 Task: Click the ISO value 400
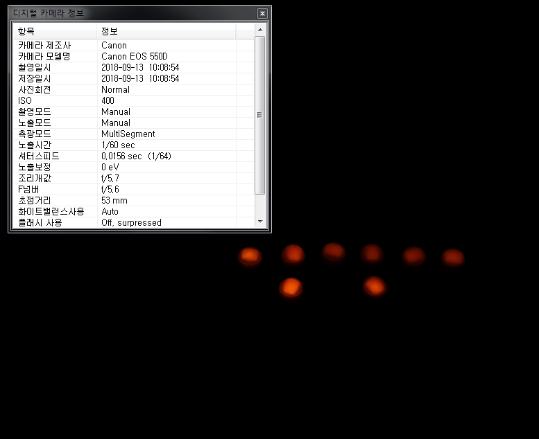point(108,100)
